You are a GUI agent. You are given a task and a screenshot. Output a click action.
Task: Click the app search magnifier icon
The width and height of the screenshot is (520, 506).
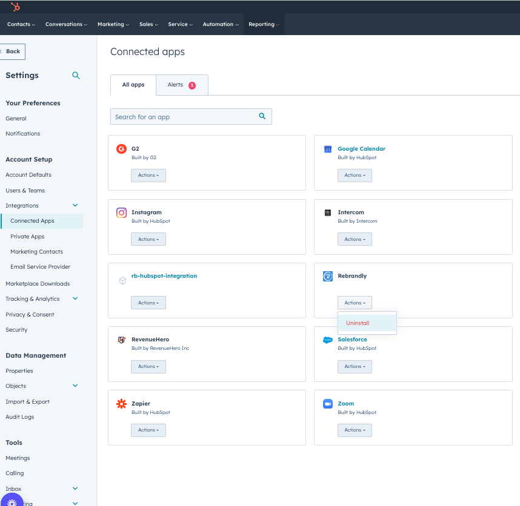click(262, 116)
